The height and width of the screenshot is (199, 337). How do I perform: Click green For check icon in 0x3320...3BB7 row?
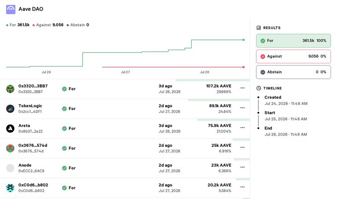click(64, 89)
